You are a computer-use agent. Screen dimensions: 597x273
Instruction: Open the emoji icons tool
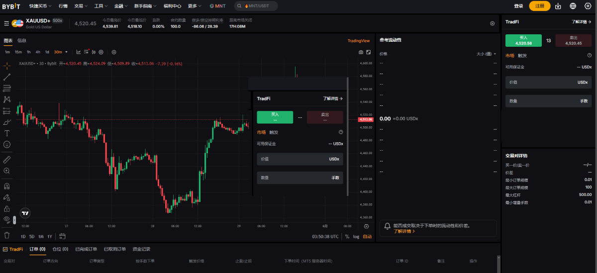(x=7, y=144)
